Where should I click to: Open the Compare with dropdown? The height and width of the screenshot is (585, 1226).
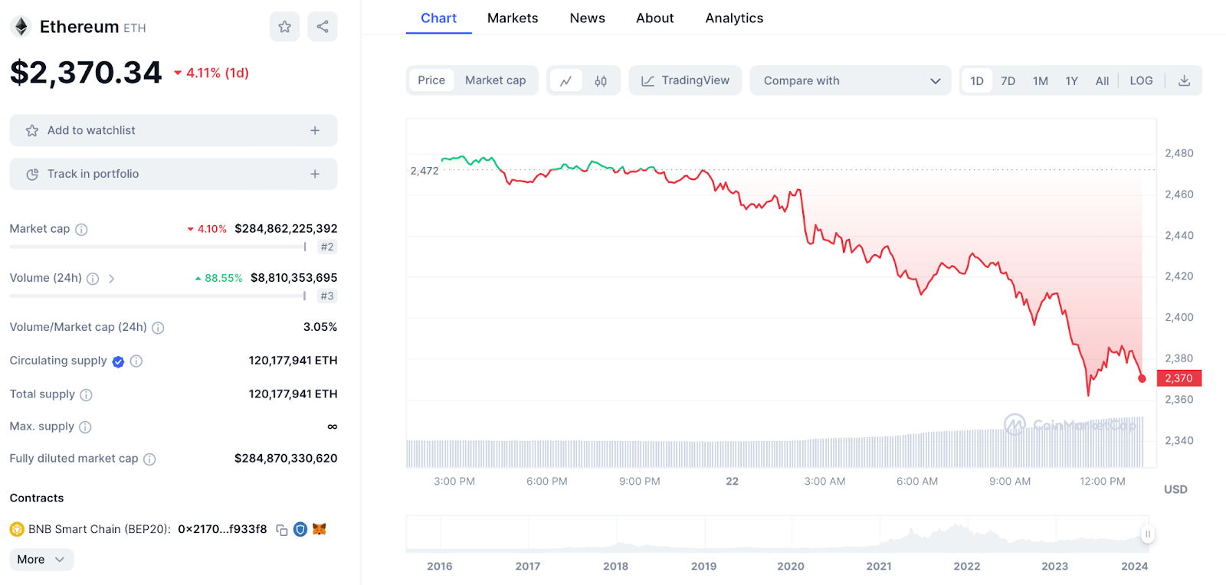(851, 80)
